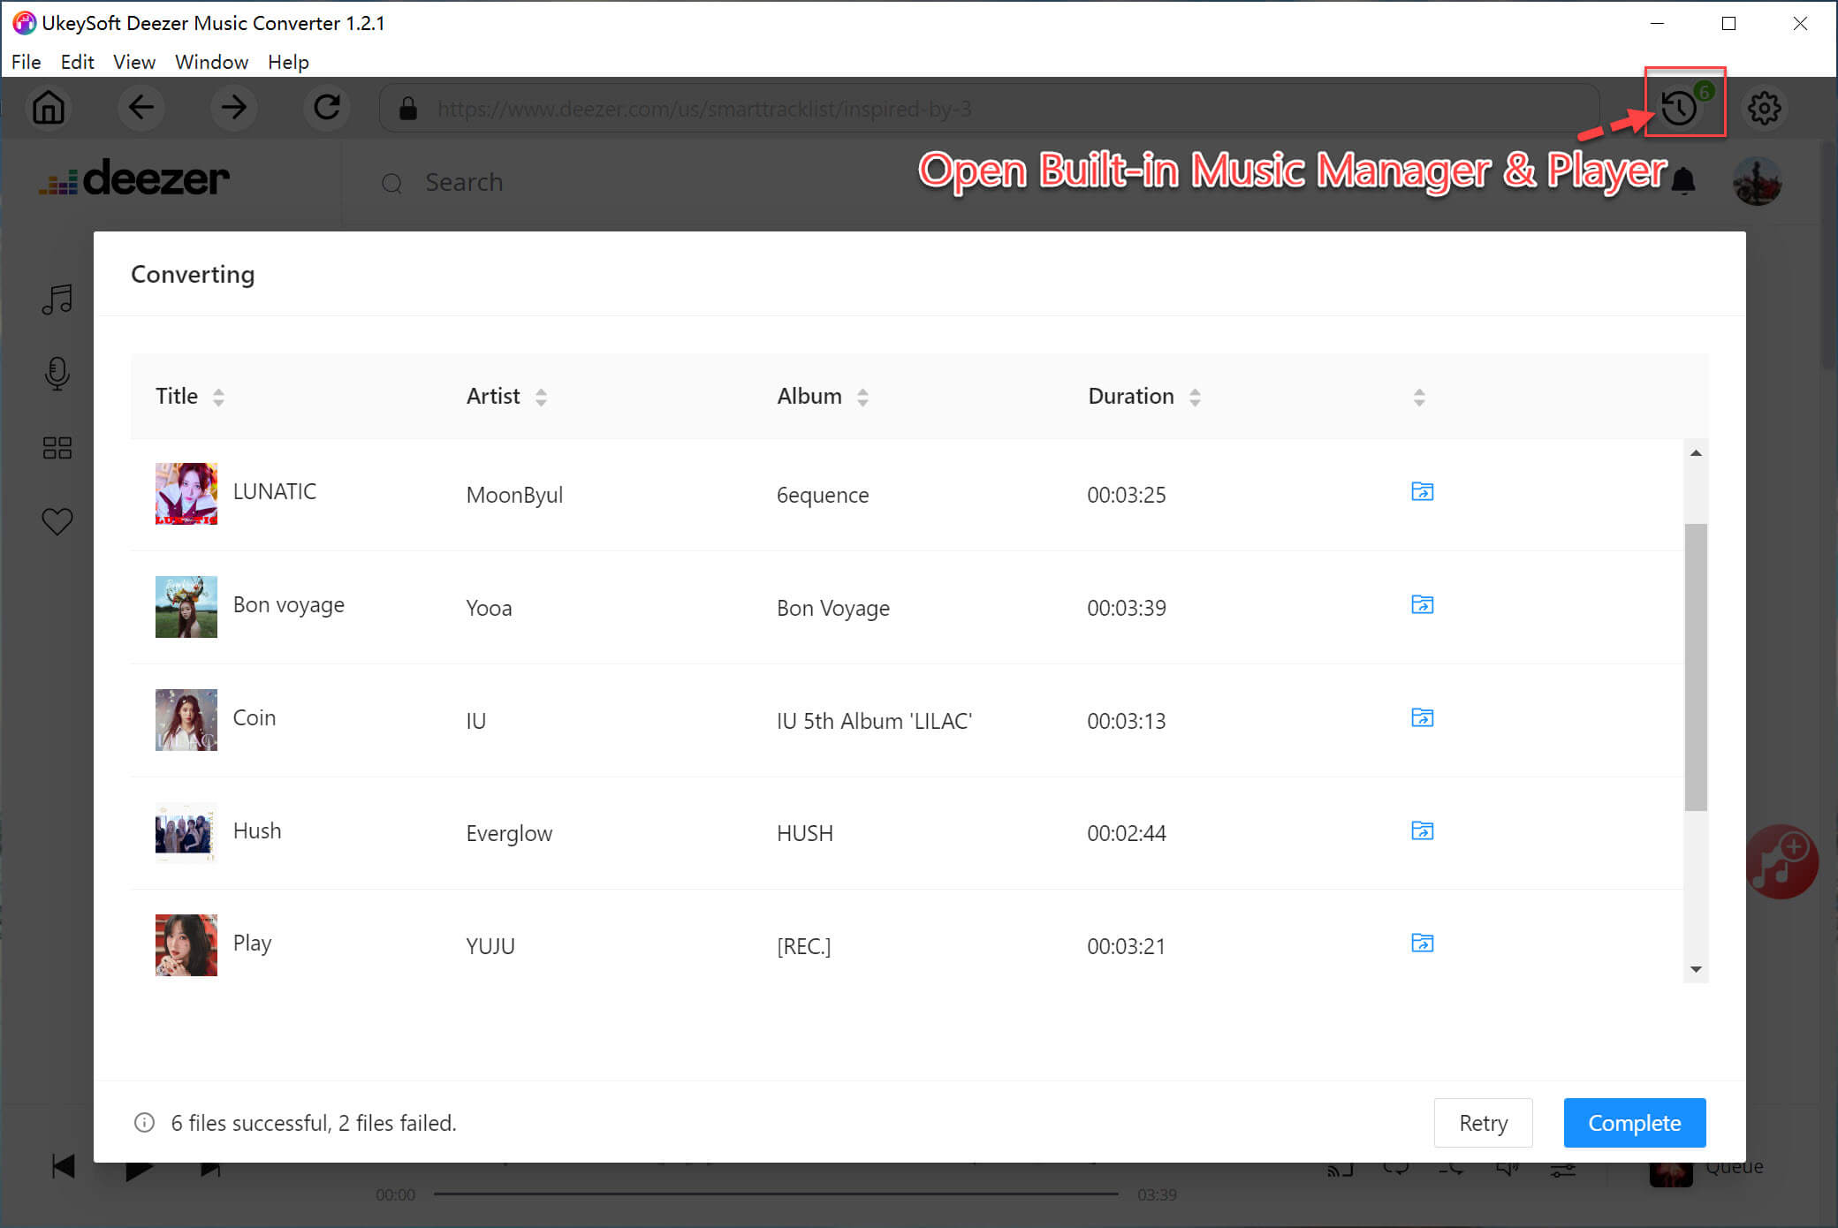Click Complete to finish conversion
This screenshot has width=1838, height=1228.
[1634, 1123]
